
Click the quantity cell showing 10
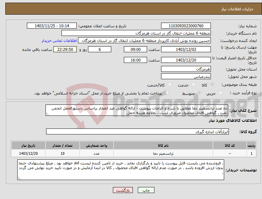tap(62, 153)
